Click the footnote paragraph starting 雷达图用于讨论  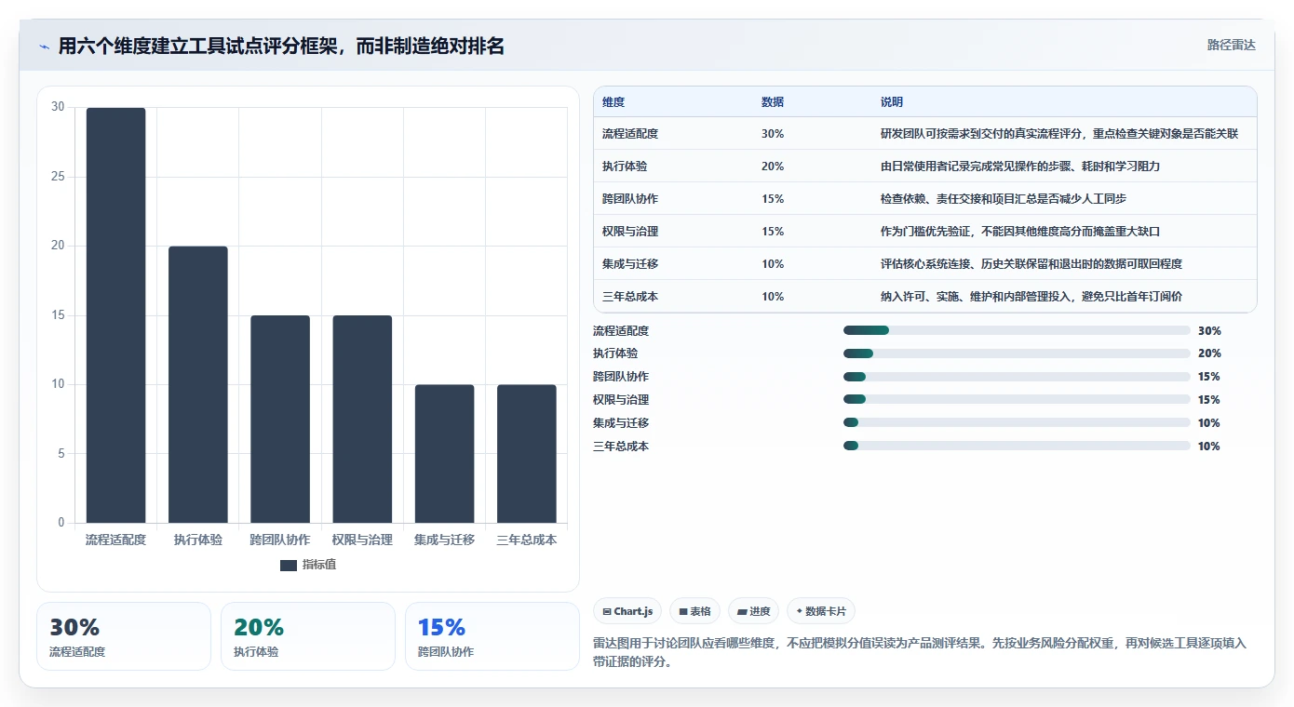(x=920, y=653)
